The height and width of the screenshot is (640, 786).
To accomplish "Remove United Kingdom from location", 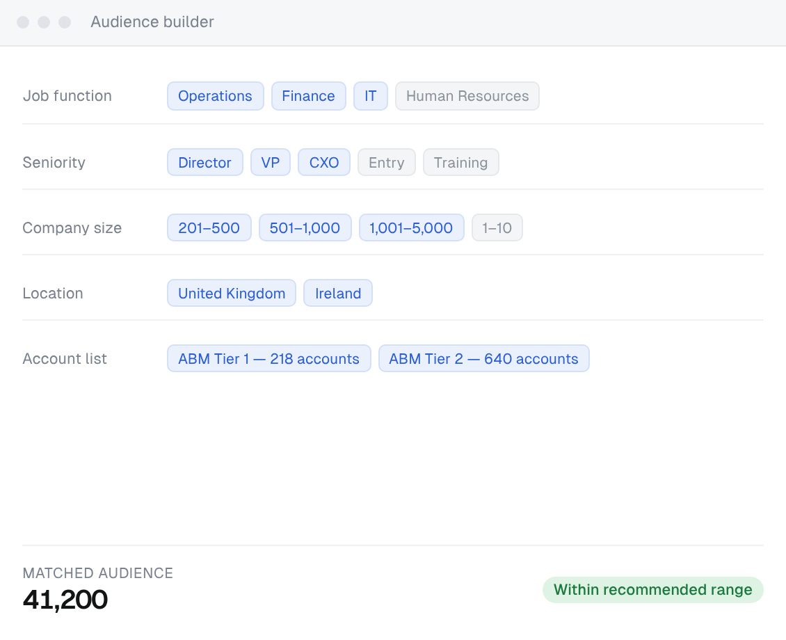I will (x=232, y=293).
